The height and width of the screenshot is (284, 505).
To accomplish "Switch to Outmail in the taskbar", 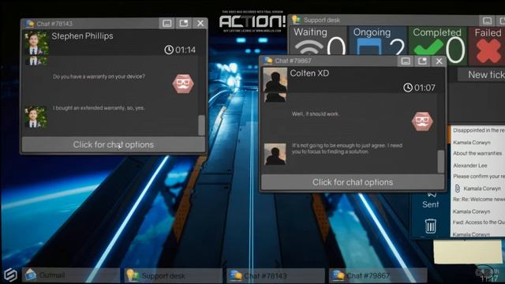I will pos(71,275).
